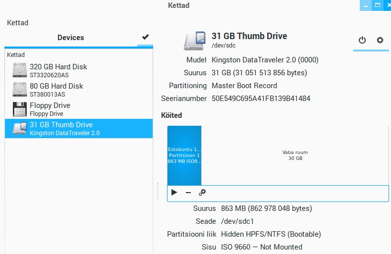Click the floppy disk icon in device list
The height and width of the screenshot is (254, 391).
(20, 109)
